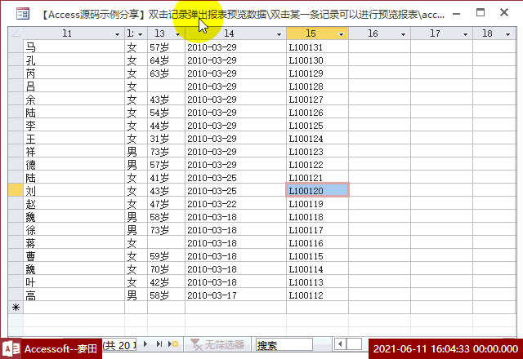Image resolution: width=523 pixels, height=359 pixels.
Task: Click cell L100128
Action: point(317,86)
